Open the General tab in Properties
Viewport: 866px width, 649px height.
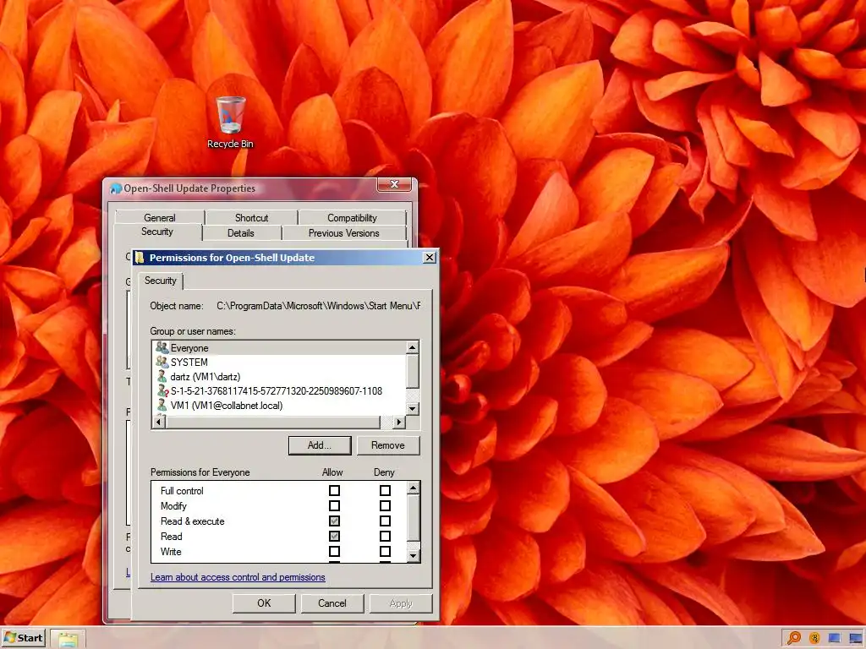pos(160,217)
